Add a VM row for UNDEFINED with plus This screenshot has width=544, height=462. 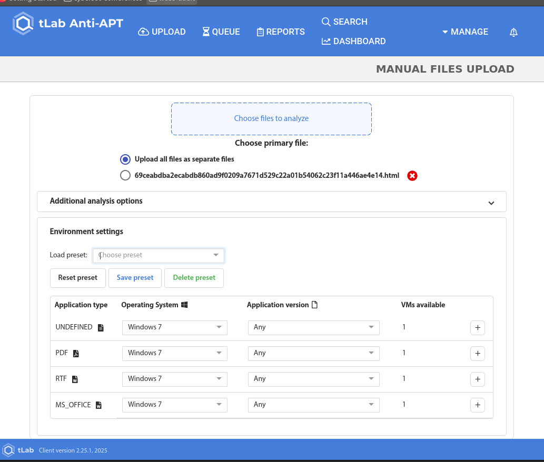click(x=478, y=327)
